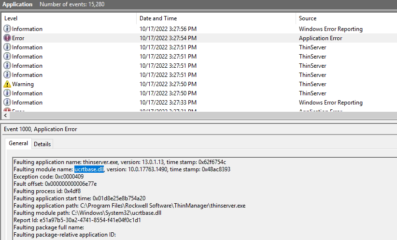Click the red Error icon for Application Error
Viewport: 397px width, 240px height.
(x=7, y=38)
